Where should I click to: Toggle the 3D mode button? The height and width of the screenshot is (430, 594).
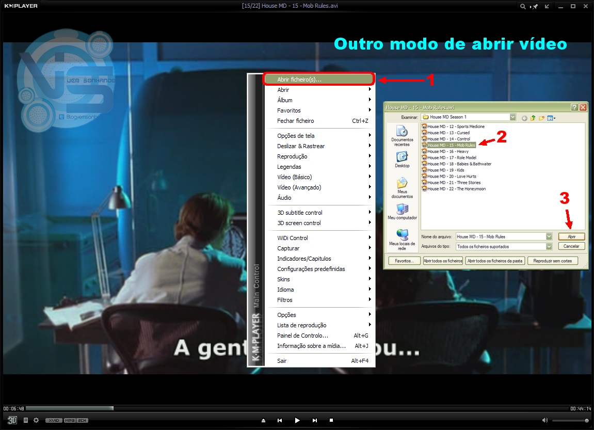point(12,420)
